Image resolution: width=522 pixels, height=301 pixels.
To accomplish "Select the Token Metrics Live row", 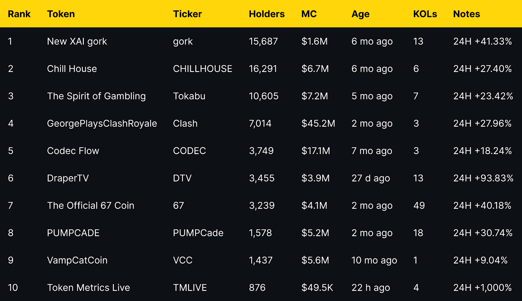I will coord(261,288).
